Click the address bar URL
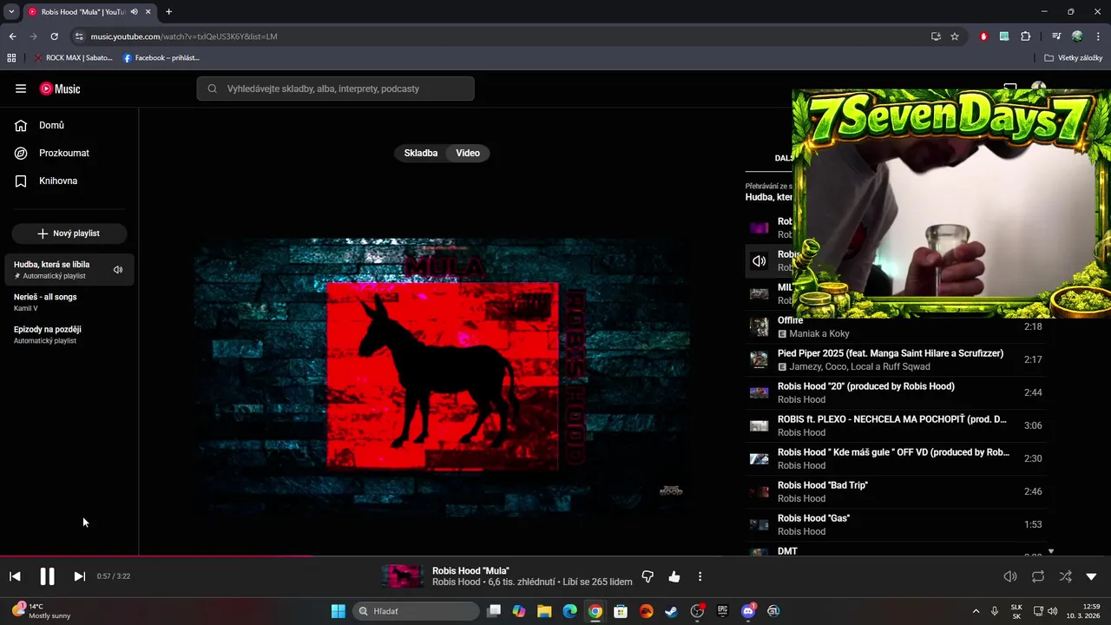Viewport: 1111px width, 625px height. click(x=184, y=36)
